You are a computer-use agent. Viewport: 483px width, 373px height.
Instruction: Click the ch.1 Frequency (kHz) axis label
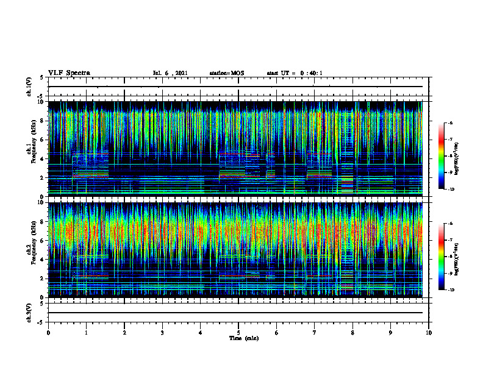click(34, 141)
